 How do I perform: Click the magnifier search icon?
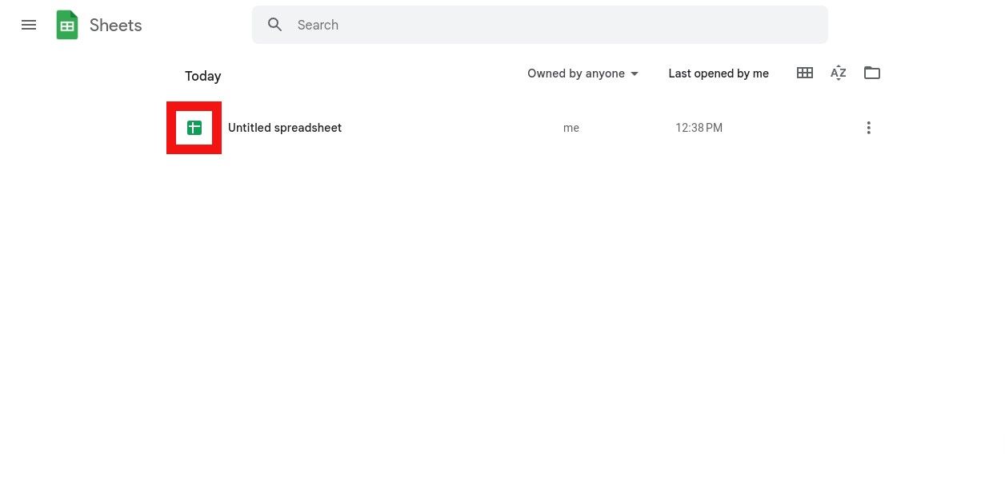[275, 25]
